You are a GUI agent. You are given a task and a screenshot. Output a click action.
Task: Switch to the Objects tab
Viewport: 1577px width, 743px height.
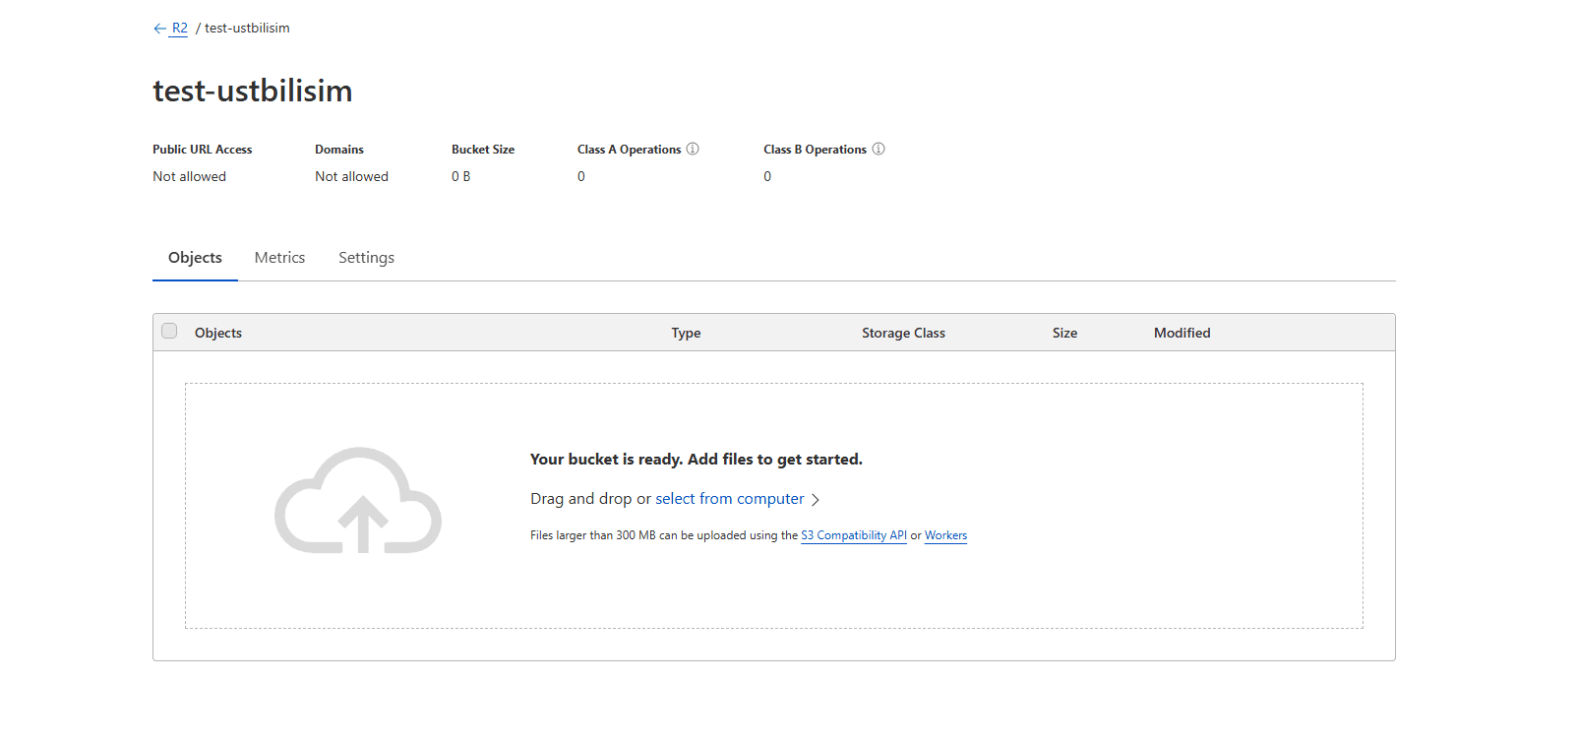click(x=195, y=258)
